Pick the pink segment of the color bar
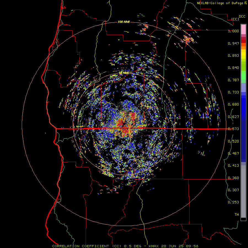248x248 pixels. coord(243,29)
